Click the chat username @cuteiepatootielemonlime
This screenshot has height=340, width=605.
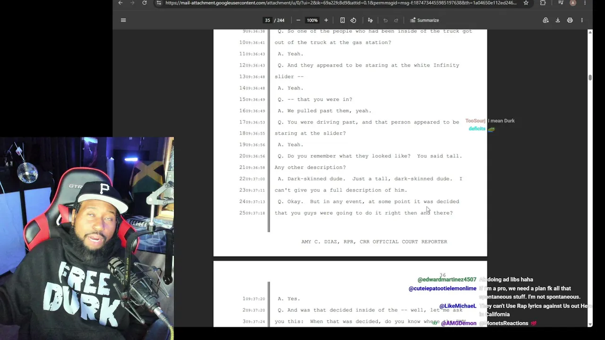(442, 289)
